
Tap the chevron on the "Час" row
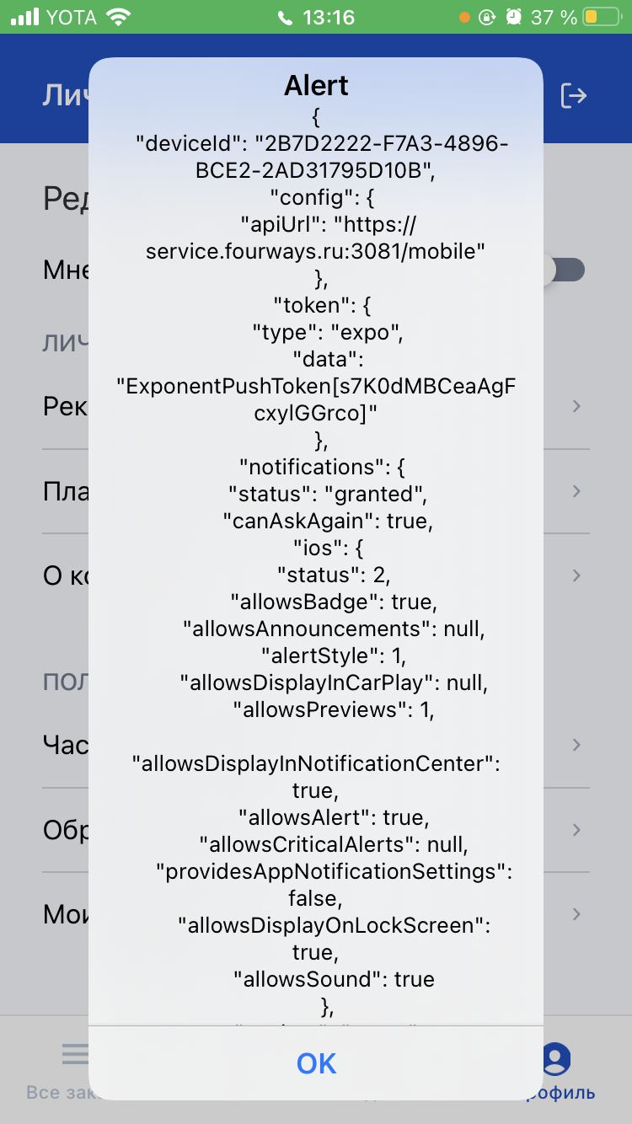(x=576, y=745)
